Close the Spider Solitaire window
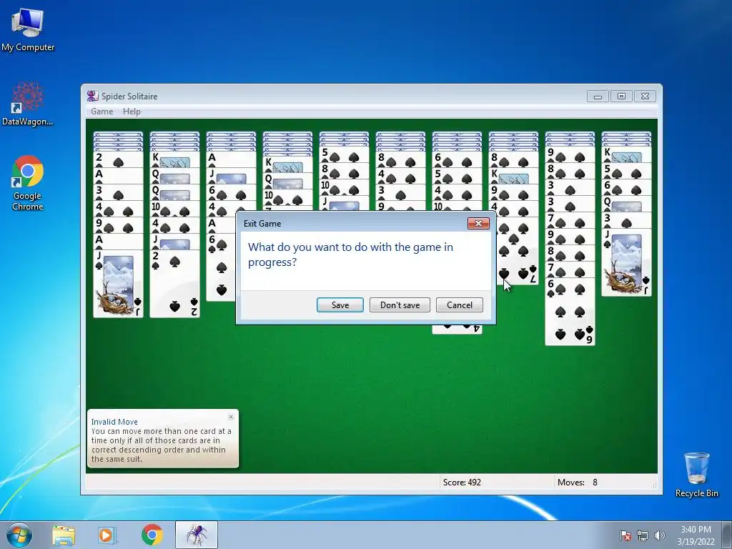732x549 pixels. [646, 97]
